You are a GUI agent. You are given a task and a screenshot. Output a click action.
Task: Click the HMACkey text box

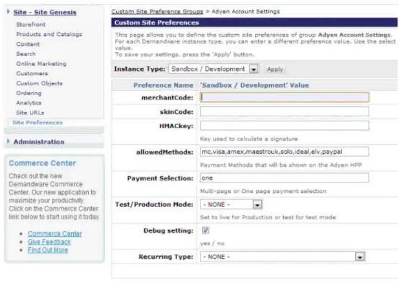click(x=284, y=126)
